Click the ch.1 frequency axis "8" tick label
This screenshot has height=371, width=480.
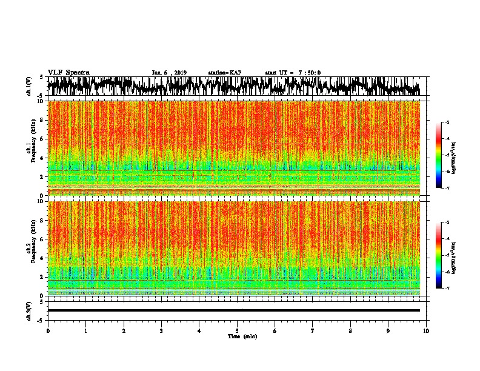[42, 120]
